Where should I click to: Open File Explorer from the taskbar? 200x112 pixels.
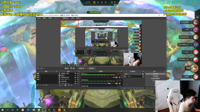point(34,110)
